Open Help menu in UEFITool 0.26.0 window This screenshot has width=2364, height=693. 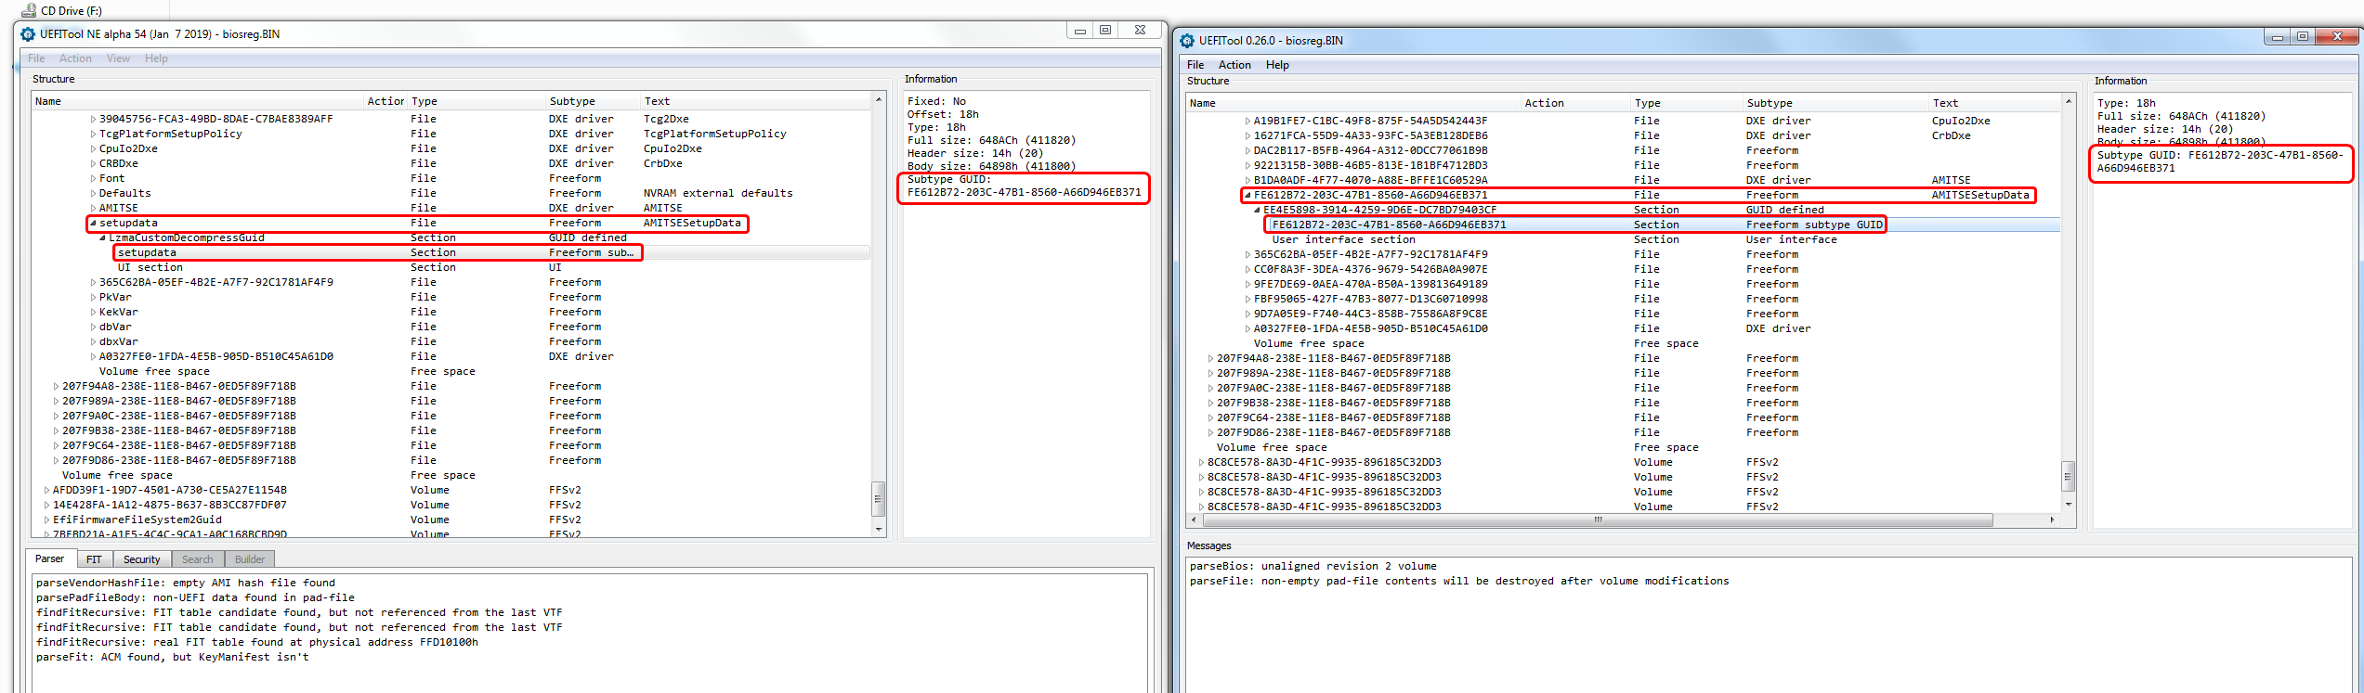point(1277,65)
